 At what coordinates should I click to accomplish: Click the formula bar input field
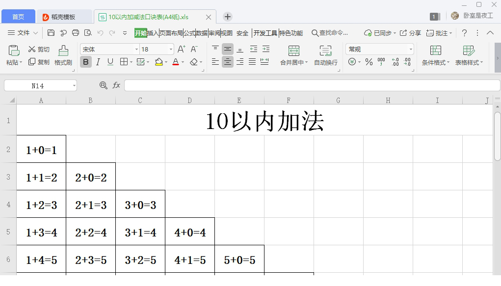click(x=312, y=85)
